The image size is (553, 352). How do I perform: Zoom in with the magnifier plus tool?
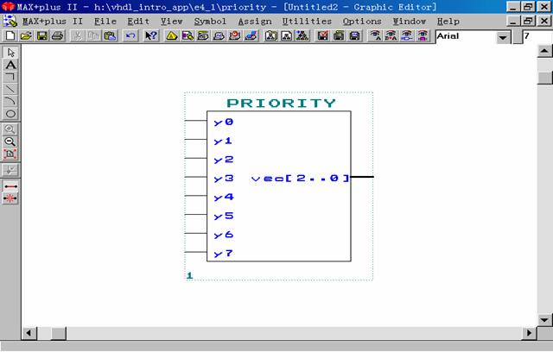pos(10,129)
